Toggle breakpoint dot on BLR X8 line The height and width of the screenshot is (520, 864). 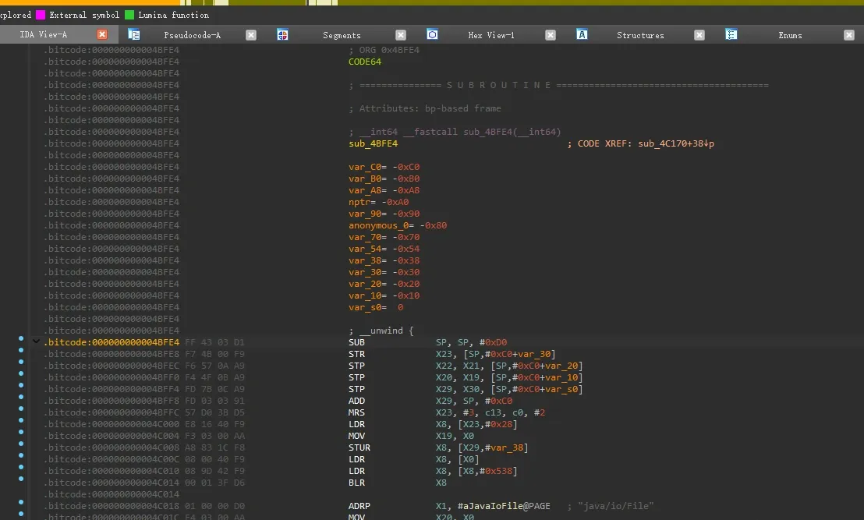click(x=21, y=479)
